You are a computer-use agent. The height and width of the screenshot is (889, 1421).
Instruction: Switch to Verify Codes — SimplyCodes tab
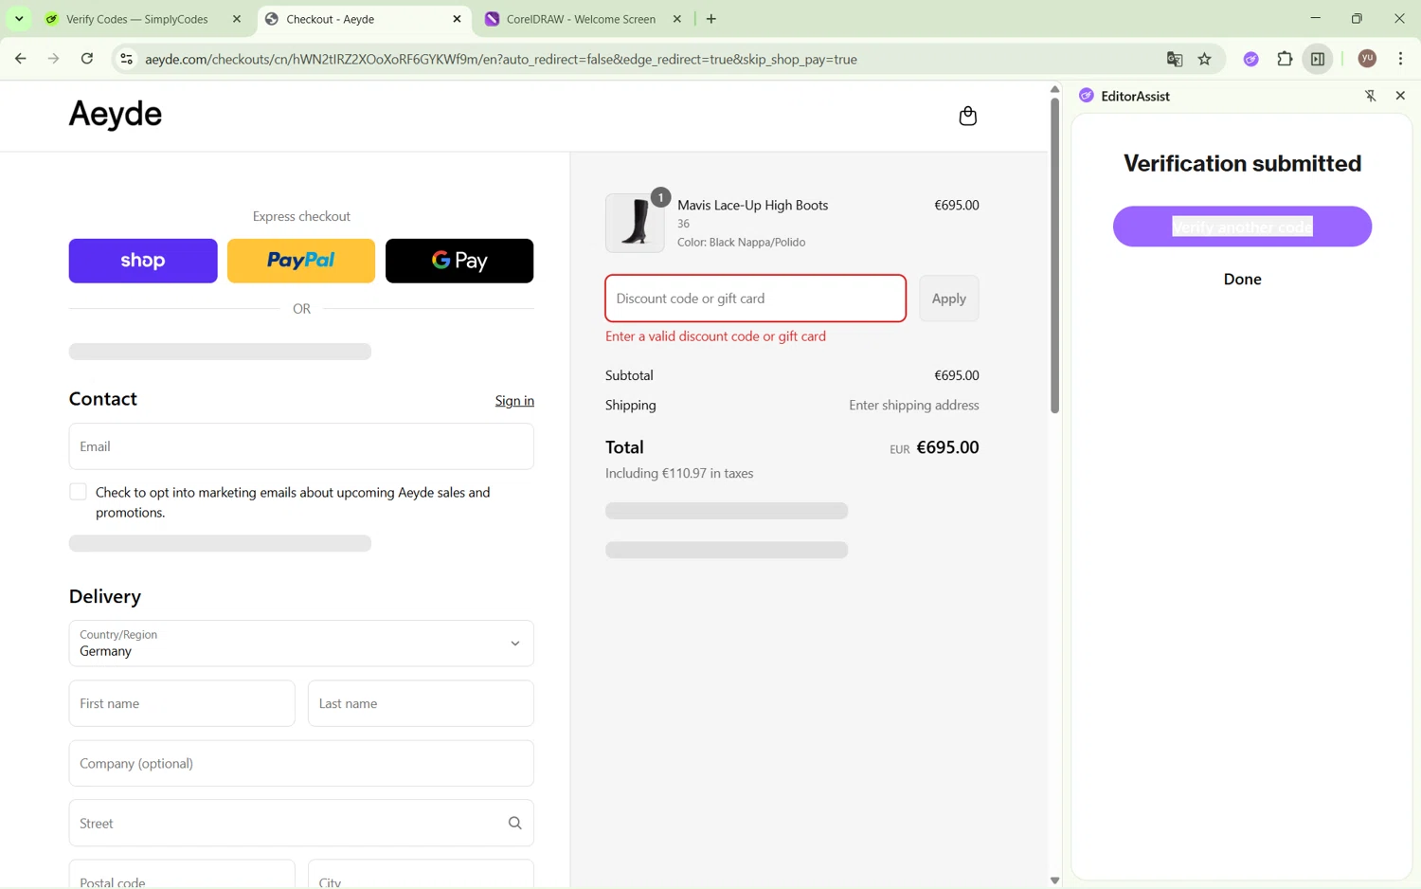139,19
